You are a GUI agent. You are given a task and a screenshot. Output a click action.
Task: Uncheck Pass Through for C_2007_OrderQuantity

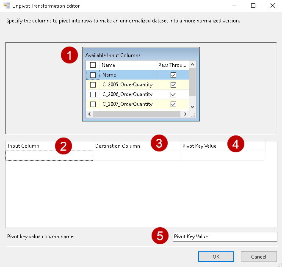[x=173, y=104]
